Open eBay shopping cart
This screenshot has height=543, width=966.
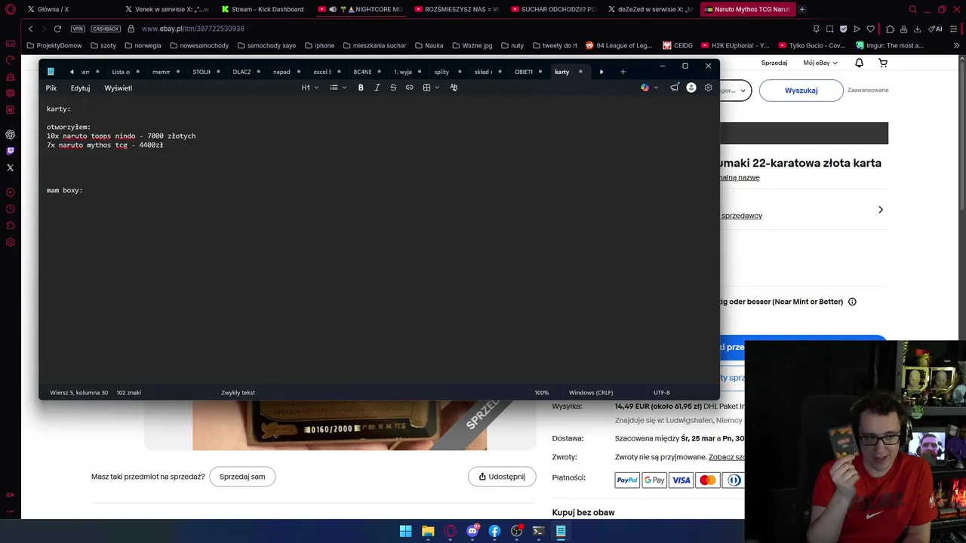(883, 63)
